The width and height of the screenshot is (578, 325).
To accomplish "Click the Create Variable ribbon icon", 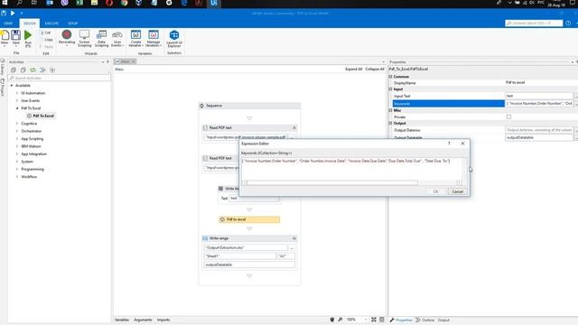I will pos(135,34).
